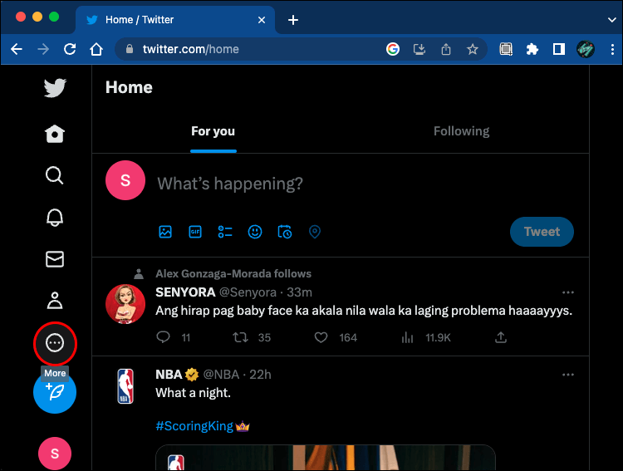The height and width of the screenshot is (471, 623).
Task: Click the 33m timestamp on SENYORA tweet
Action: tap(300, 292)
